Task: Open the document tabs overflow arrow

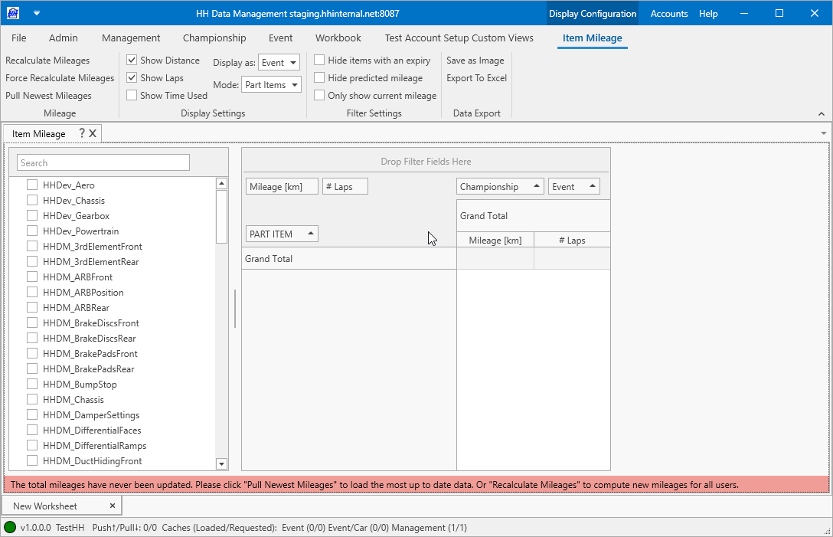Action: 824,133
